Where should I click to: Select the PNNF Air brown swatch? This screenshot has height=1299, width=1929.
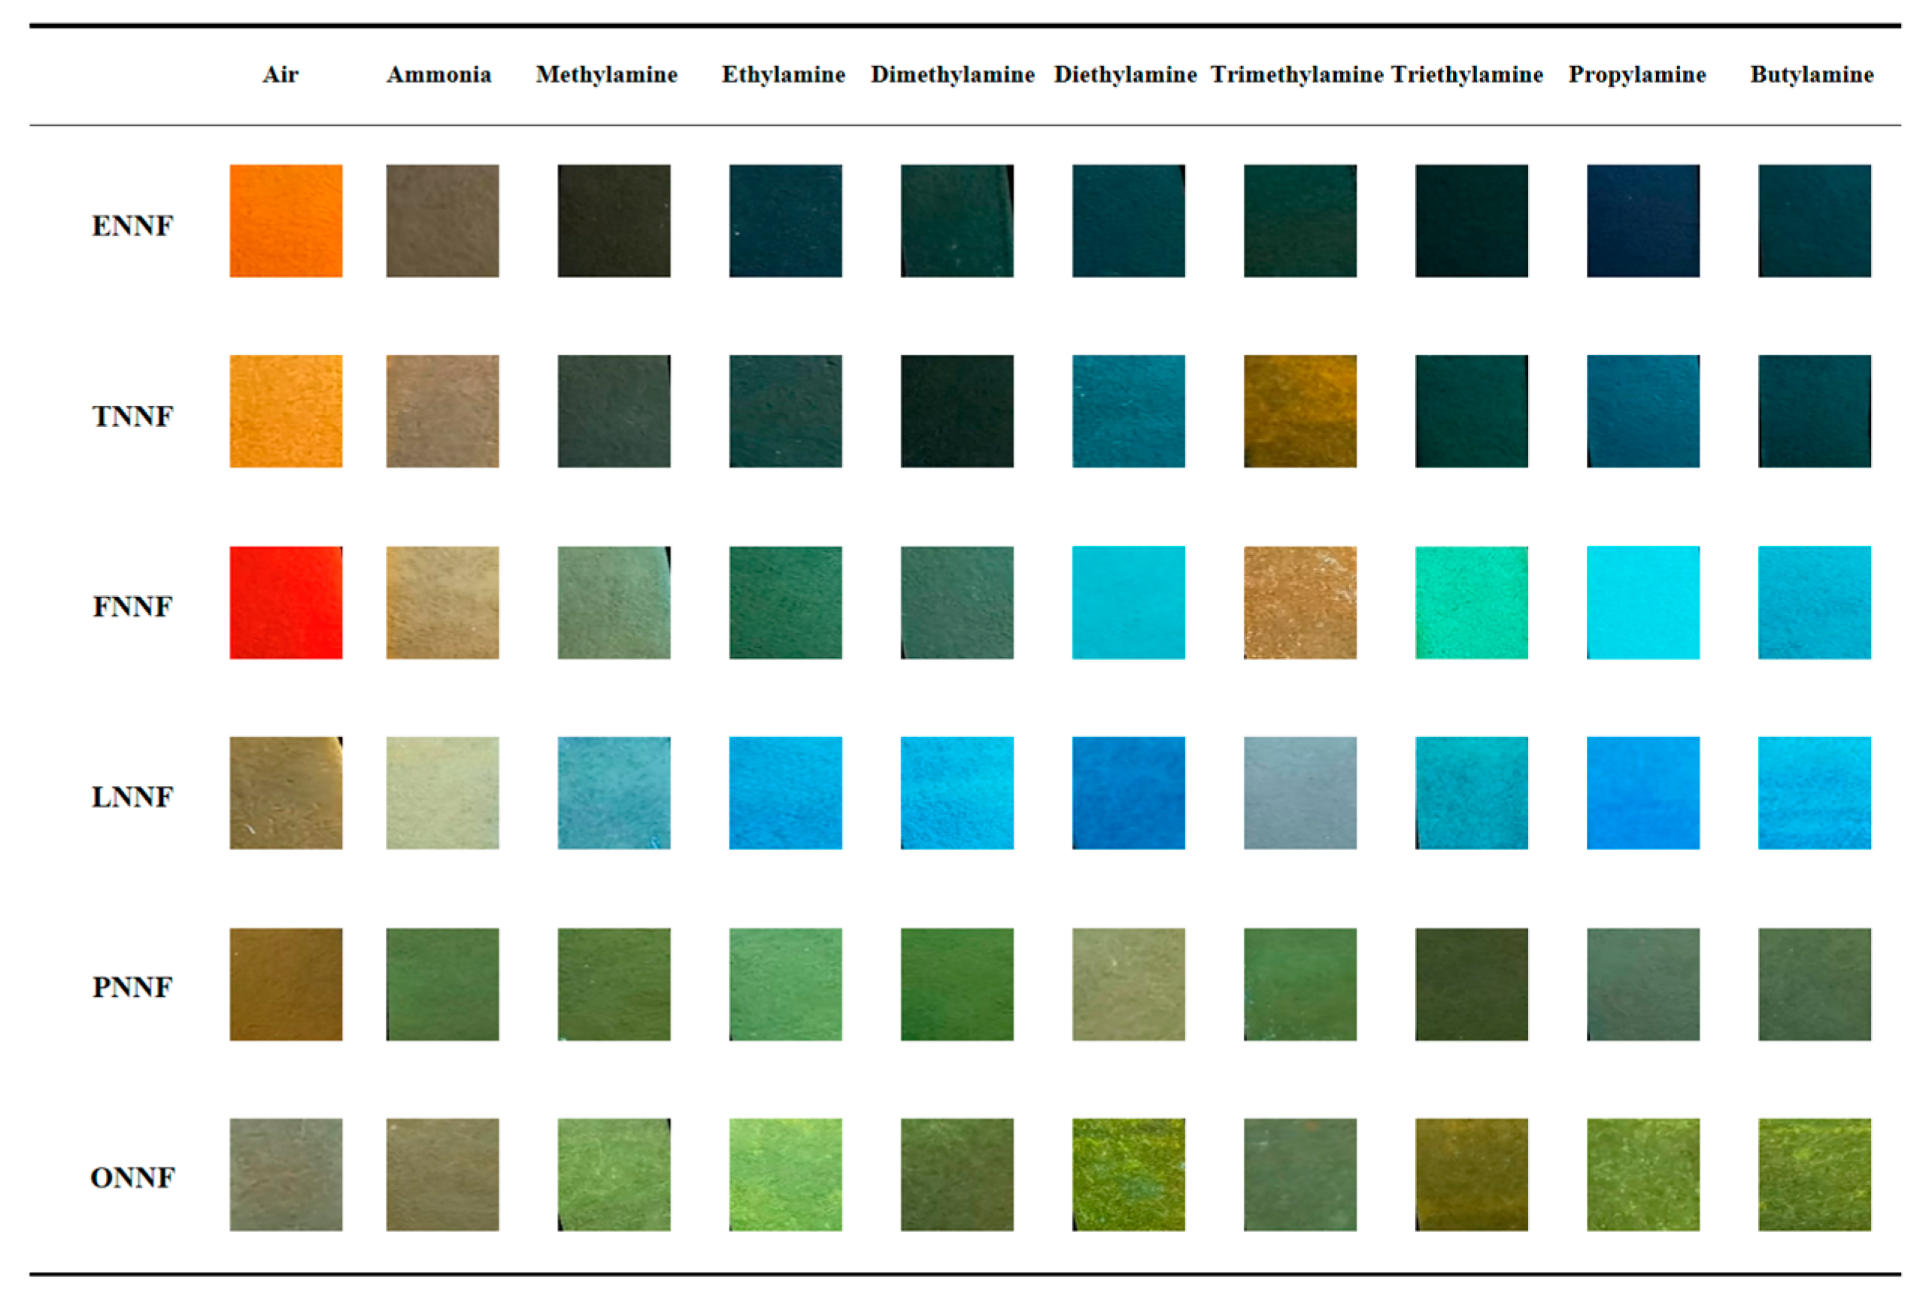click(286, 983)
